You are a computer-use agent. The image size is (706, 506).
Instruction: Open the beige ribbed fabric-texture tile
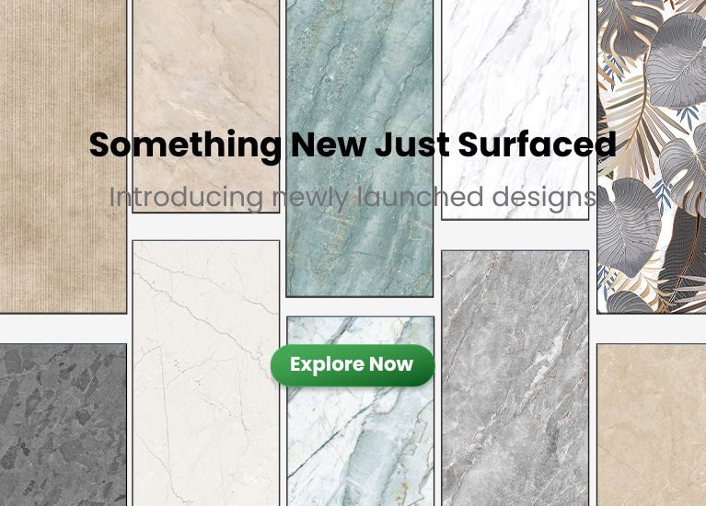coord(63,156)
